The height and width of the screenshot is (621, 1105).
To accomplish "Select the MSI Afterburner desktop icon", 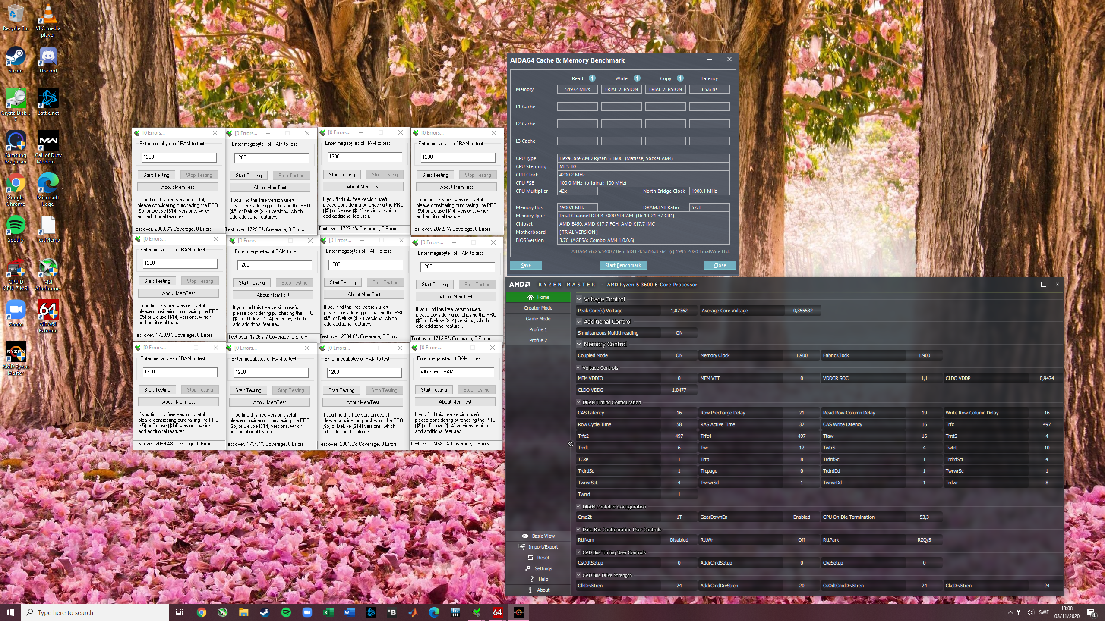I will point(48,275).
